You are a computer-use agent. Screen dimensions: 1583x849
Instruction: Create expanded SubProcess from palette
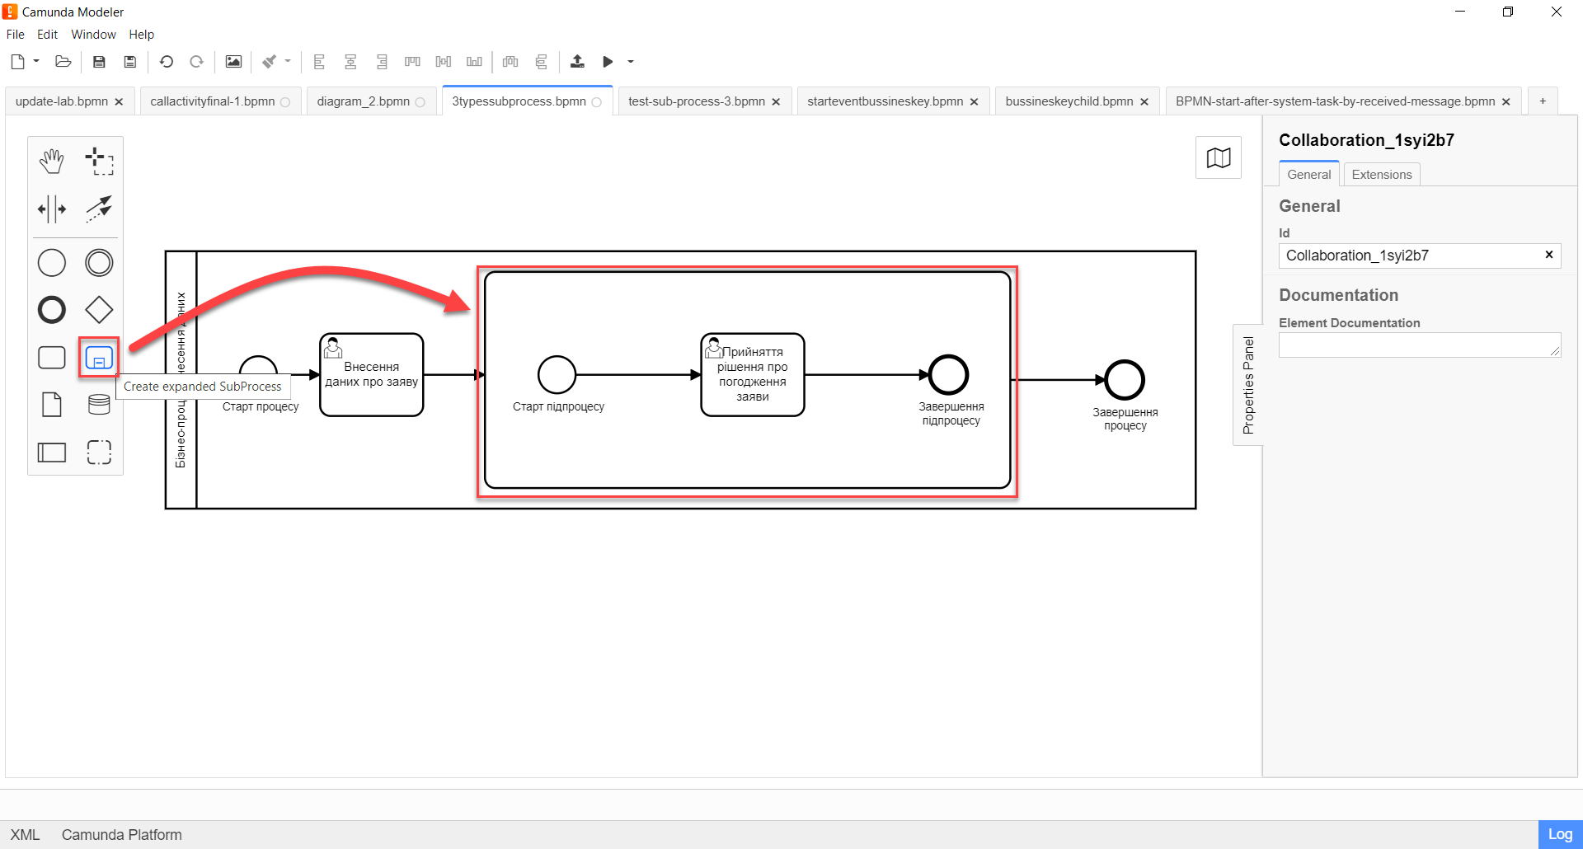(x=99, y=358)
